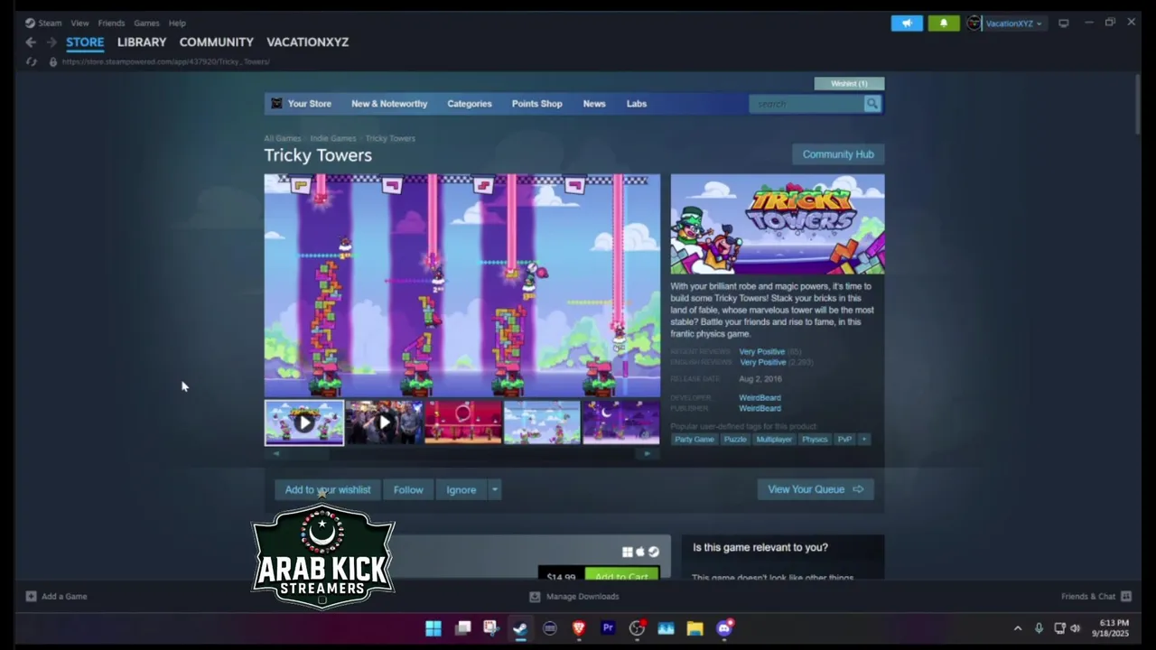Play the first trailer thumbnail
Viewport: 1156px width, 650px height.
pos(304,422)
